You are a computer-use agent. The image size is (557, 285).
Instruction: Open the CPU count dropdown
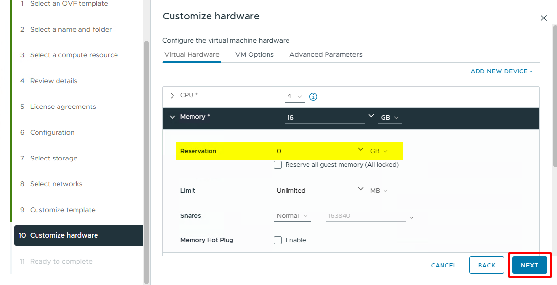[x=294, y=97]
